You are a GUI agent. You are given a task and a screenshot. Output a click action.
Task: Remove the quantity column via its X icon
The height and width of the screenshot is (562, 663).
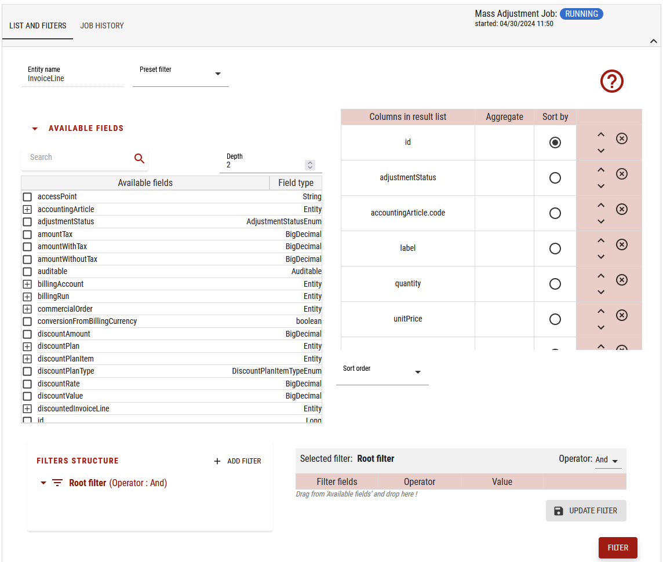click(x=621, y=280)
